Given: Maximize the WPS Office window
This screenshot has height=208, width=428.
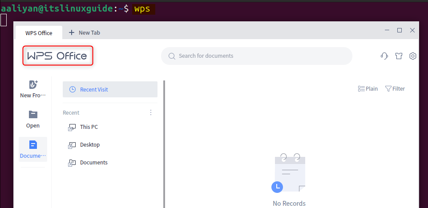Looking at the screenshot, I should click(x=400, y=30).
